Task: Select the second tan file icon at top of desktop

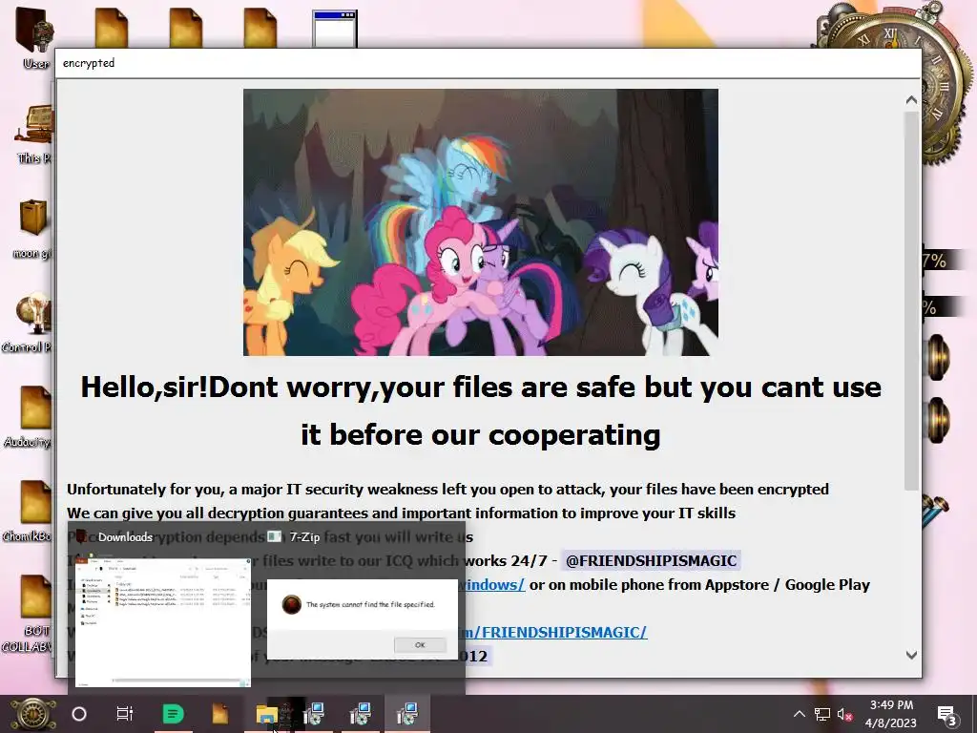Action: 186,28
